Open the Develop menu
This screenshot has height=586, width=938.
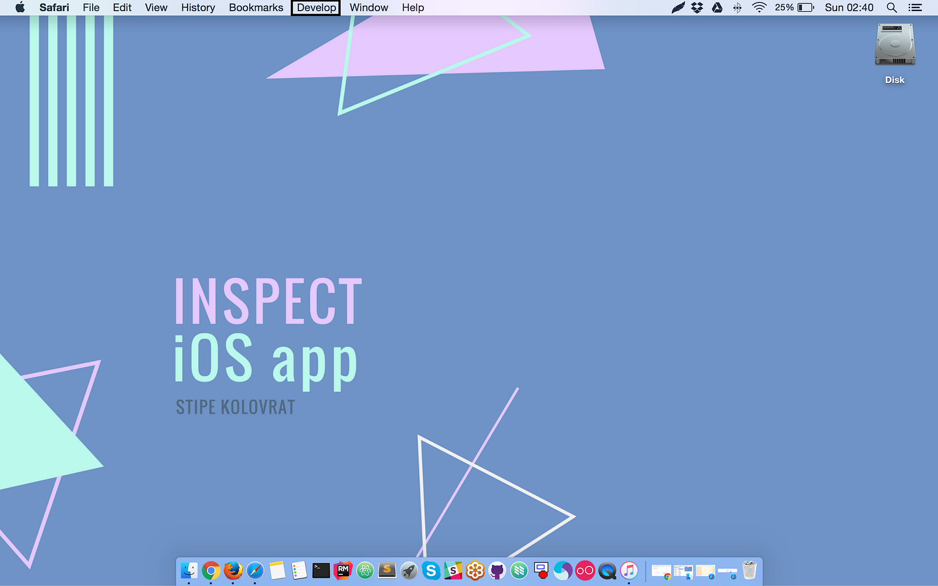(316, 8)
